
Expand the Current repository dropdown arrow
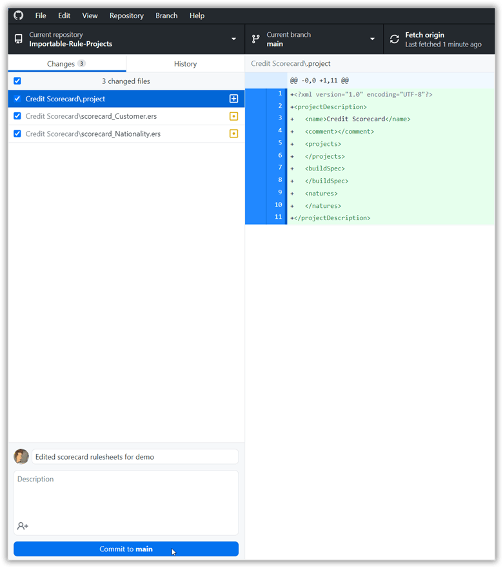pos(234,39)
